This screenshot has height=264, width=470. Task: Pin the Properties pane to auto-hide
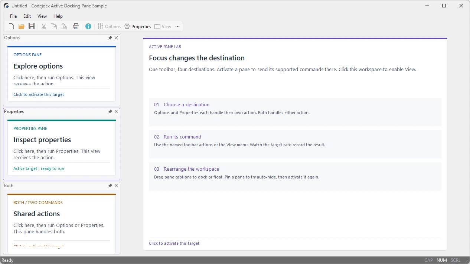tap(110, 111)
